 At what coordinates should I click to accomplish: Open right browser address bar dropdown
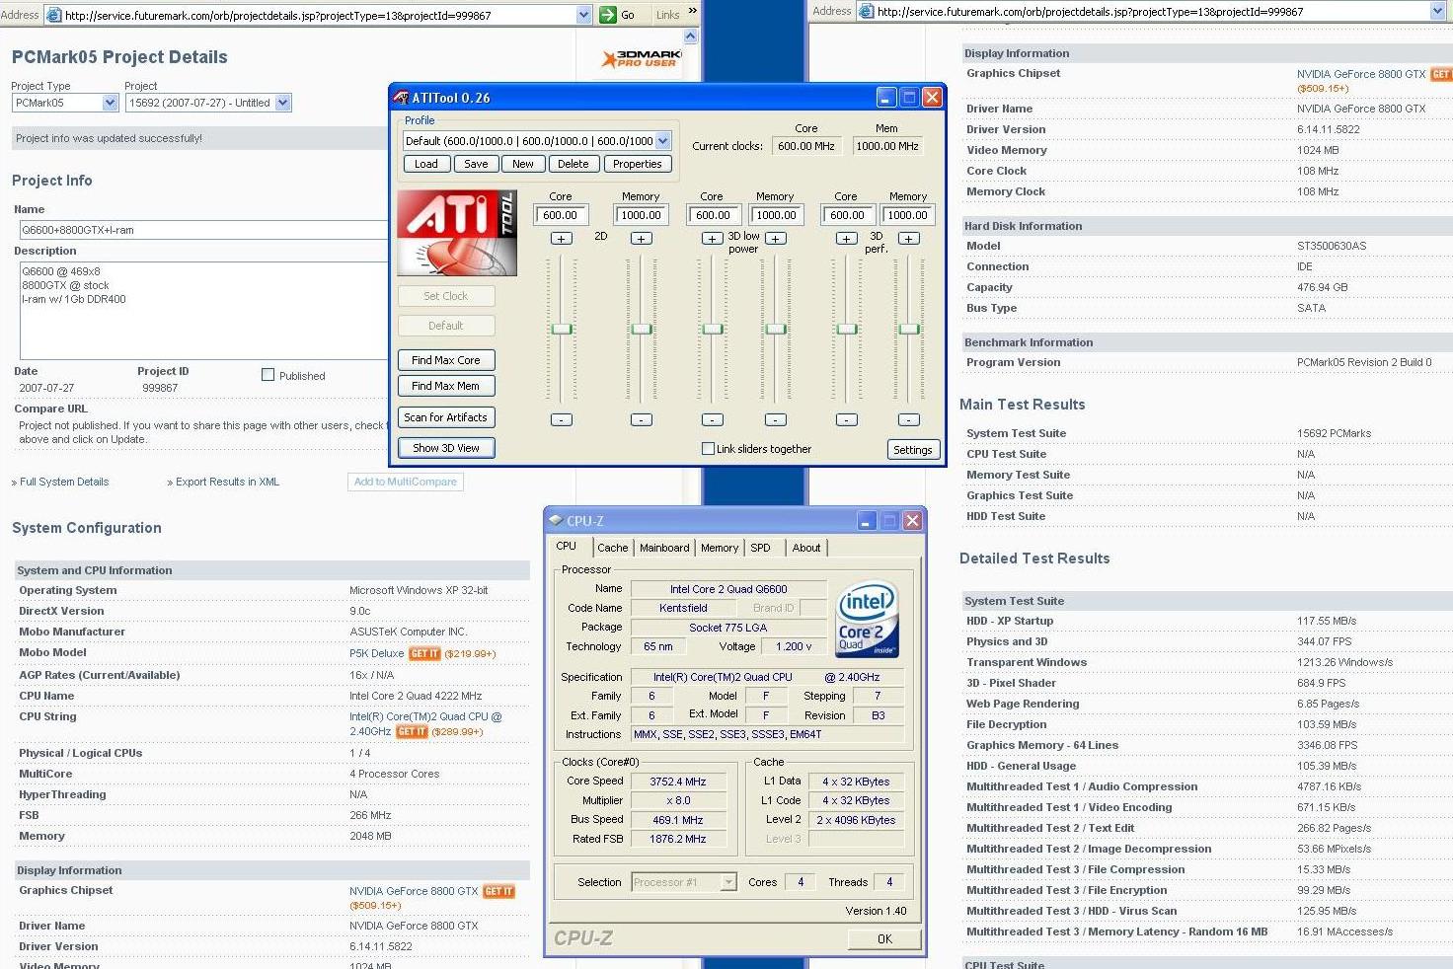click(1437, 11)
